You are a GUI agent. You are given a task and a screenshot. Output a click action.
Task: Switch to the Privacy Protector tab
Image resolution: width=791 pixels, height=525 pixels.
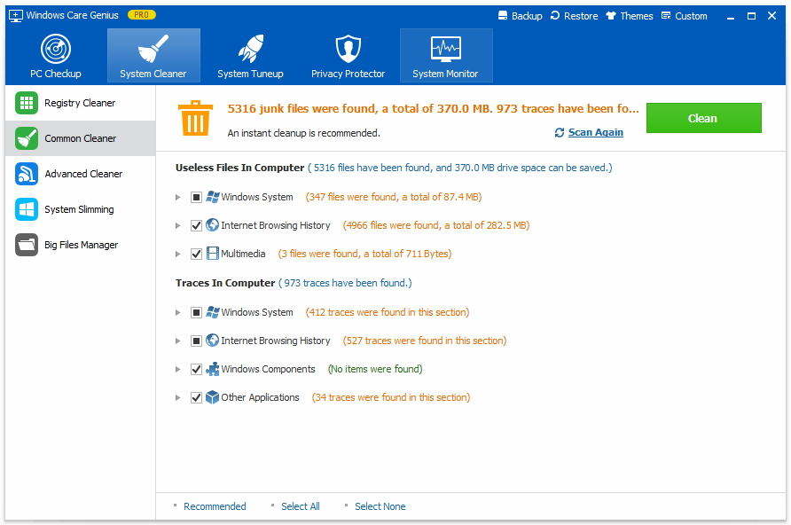coord(349,56)
